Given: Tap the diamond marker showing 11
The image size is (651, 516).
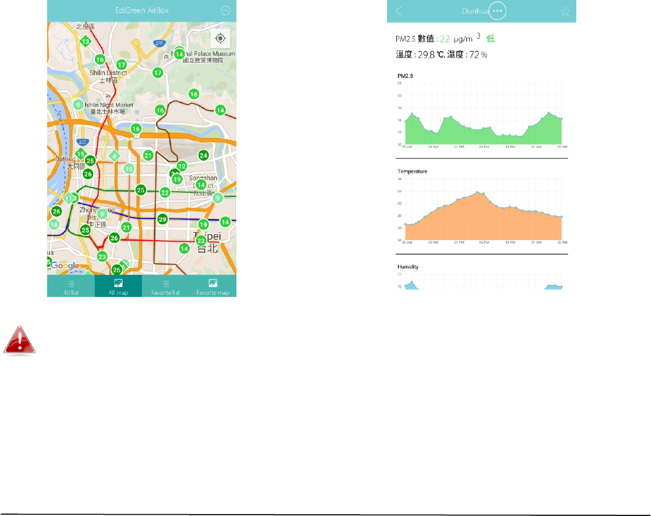Looking at the screenshot, I should point(69,198).
